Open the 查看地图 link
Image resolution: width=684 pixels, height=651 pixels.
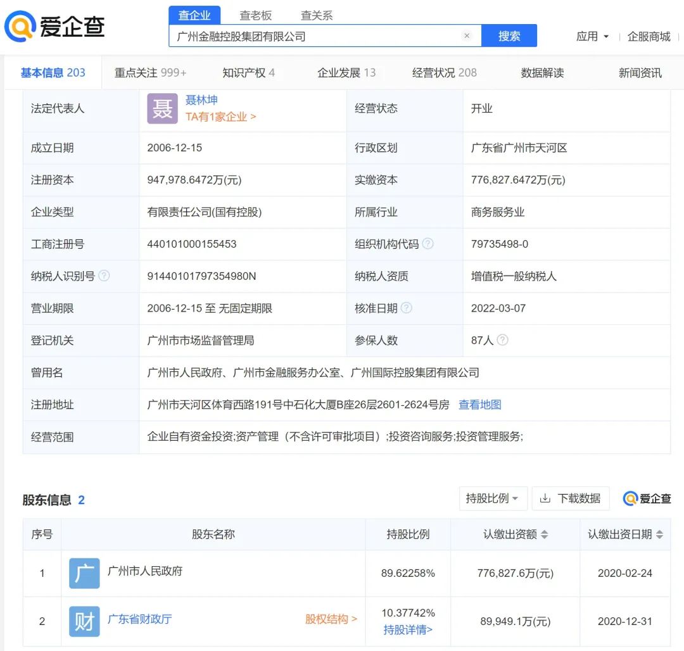pyautogui.click(x=479, y=405)
